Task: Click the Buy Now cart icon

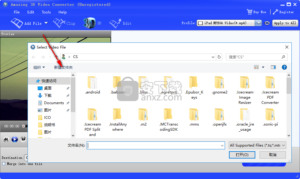Action: coord(249,12)
